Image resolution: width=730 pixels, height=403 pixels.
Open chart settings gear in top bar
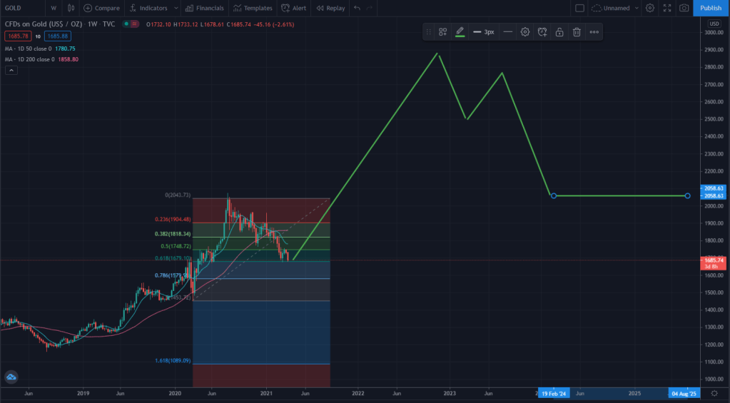coord(649,8)
